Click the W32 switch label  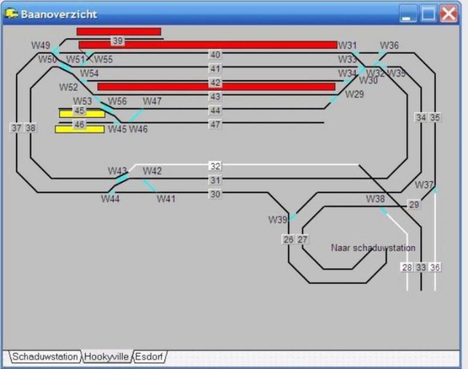(x=375, y=73)
